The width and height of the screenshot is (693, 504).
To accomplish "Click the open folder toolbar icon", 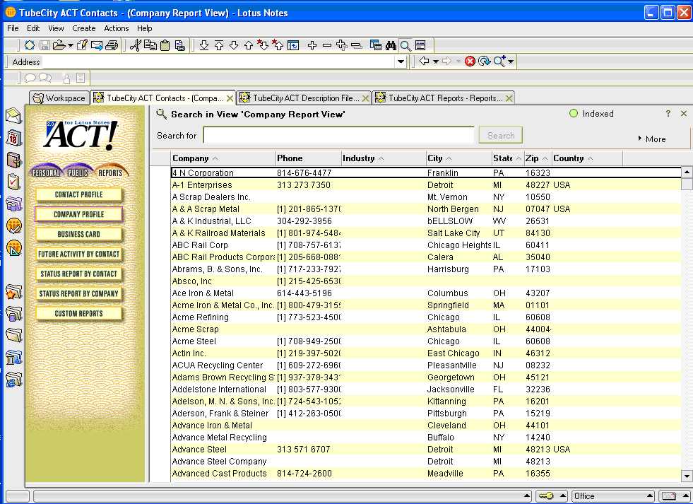I will [x=59, y=45].
